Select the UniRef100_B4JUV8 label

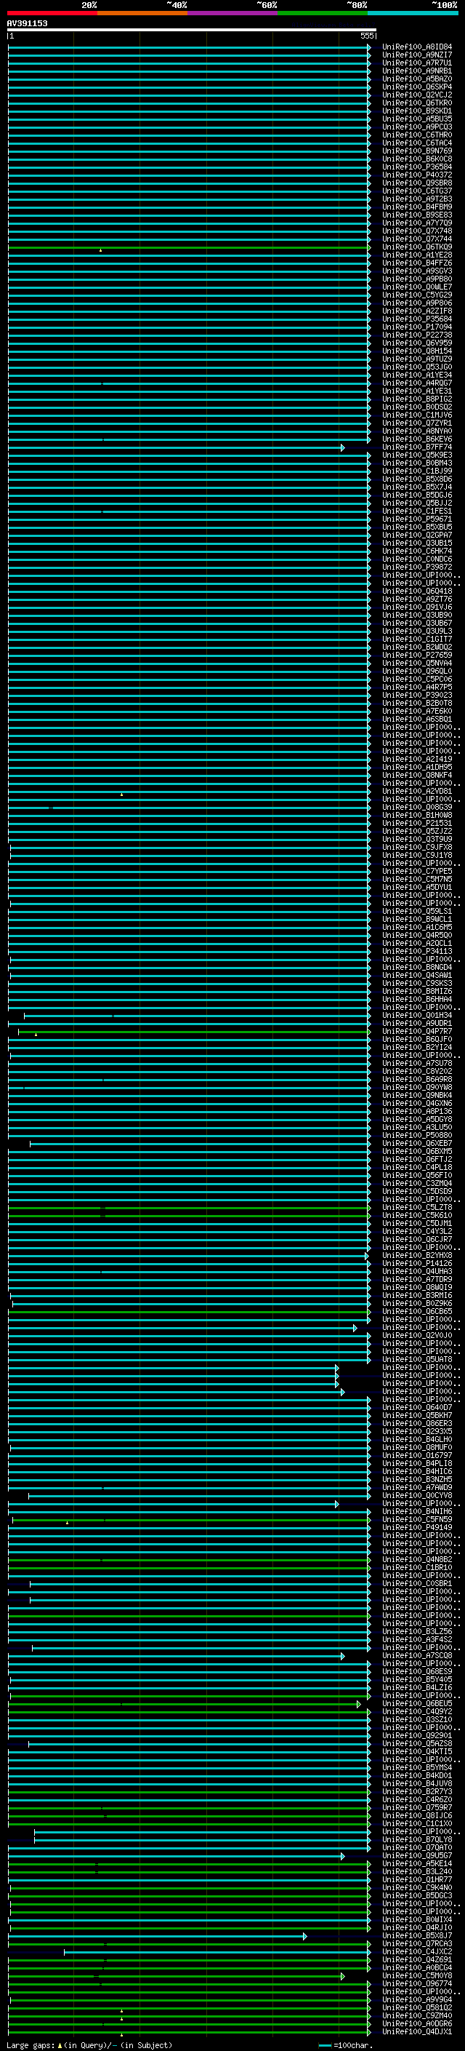click(x=416, y=1783)
